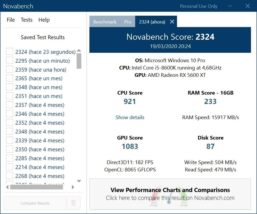
Task: Minimize the Novabench window
Action: (230, 6)
